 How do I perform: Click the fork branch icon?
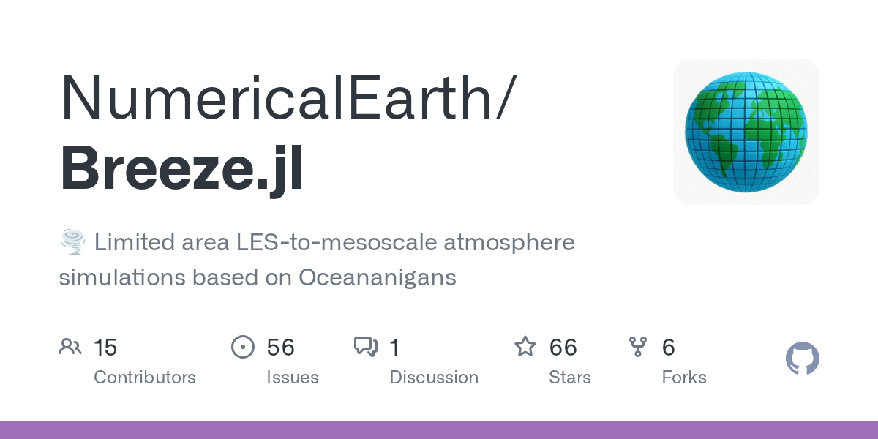coord(638,347)
